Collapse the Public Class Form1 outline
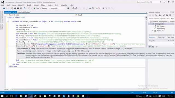 [8, 17]
